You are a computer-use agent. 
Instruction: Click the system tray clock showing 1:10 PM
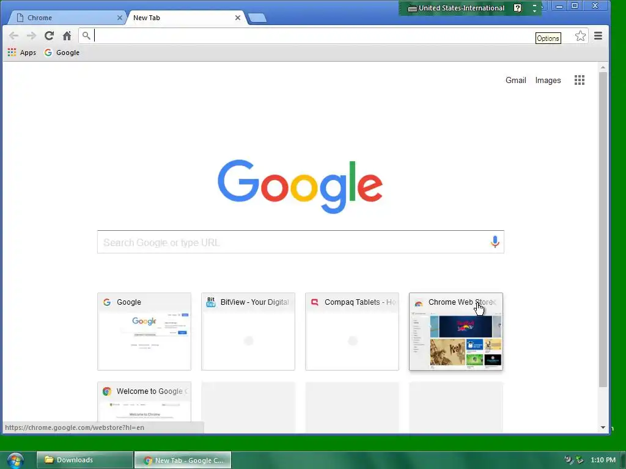point(603,460)
